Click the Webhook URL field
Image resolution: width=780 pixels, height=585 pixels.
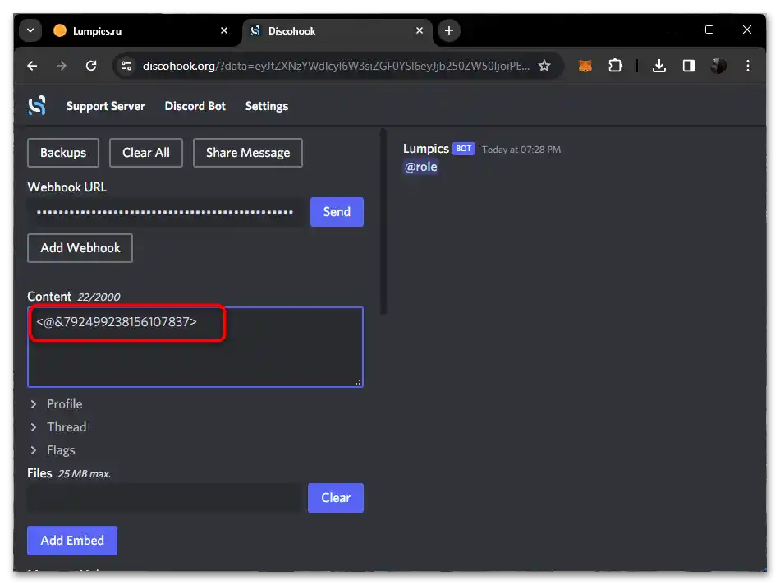coord(164,212)
